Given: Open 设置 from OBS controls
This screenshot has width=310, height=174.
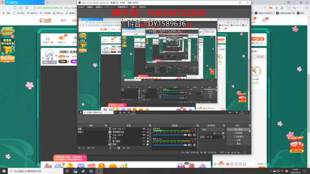Looking at the screenshot, I should [x=238, y=140].
